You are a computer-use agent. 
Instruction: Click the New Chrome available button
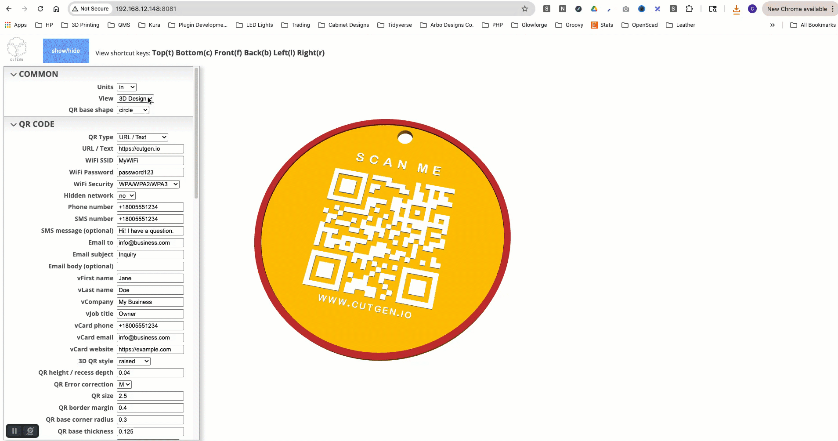coord(797,9)
